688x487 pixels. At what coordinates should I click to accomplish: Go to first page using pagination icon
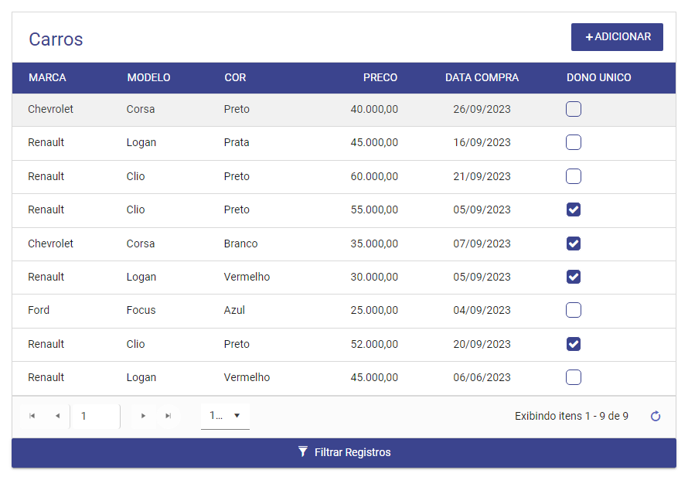pyautogui.click(x=32, y=416)
